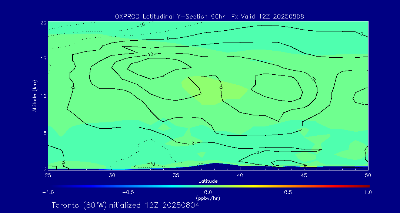This screenshot has width=400, height=213.
Task: Click the "Latitude" axis label
Action: coord(208,181)
